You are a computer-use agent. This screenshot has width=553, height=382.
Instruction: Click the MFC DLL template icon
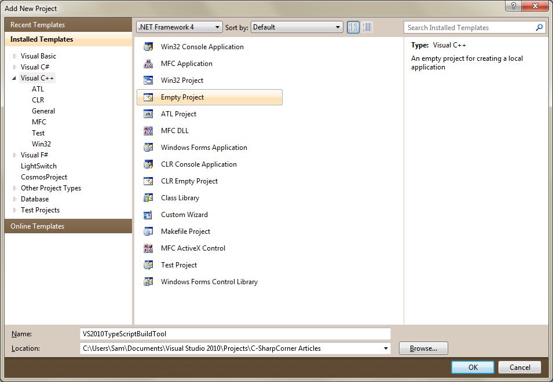pyautogui.click(x=148, y=131)
